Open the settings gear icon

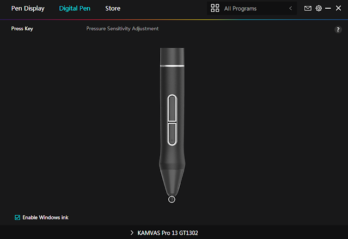tap(319, 8)
